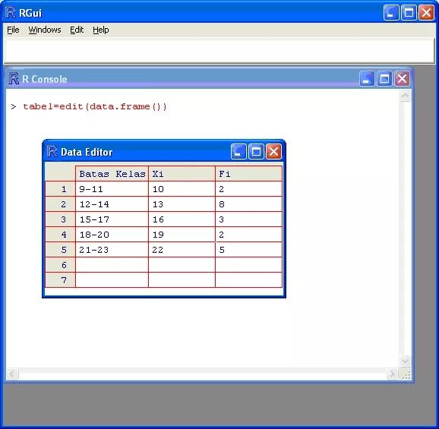Maximize the Data Editor window
This screenshot has height=429, width=439.
(x=256, y=151)
